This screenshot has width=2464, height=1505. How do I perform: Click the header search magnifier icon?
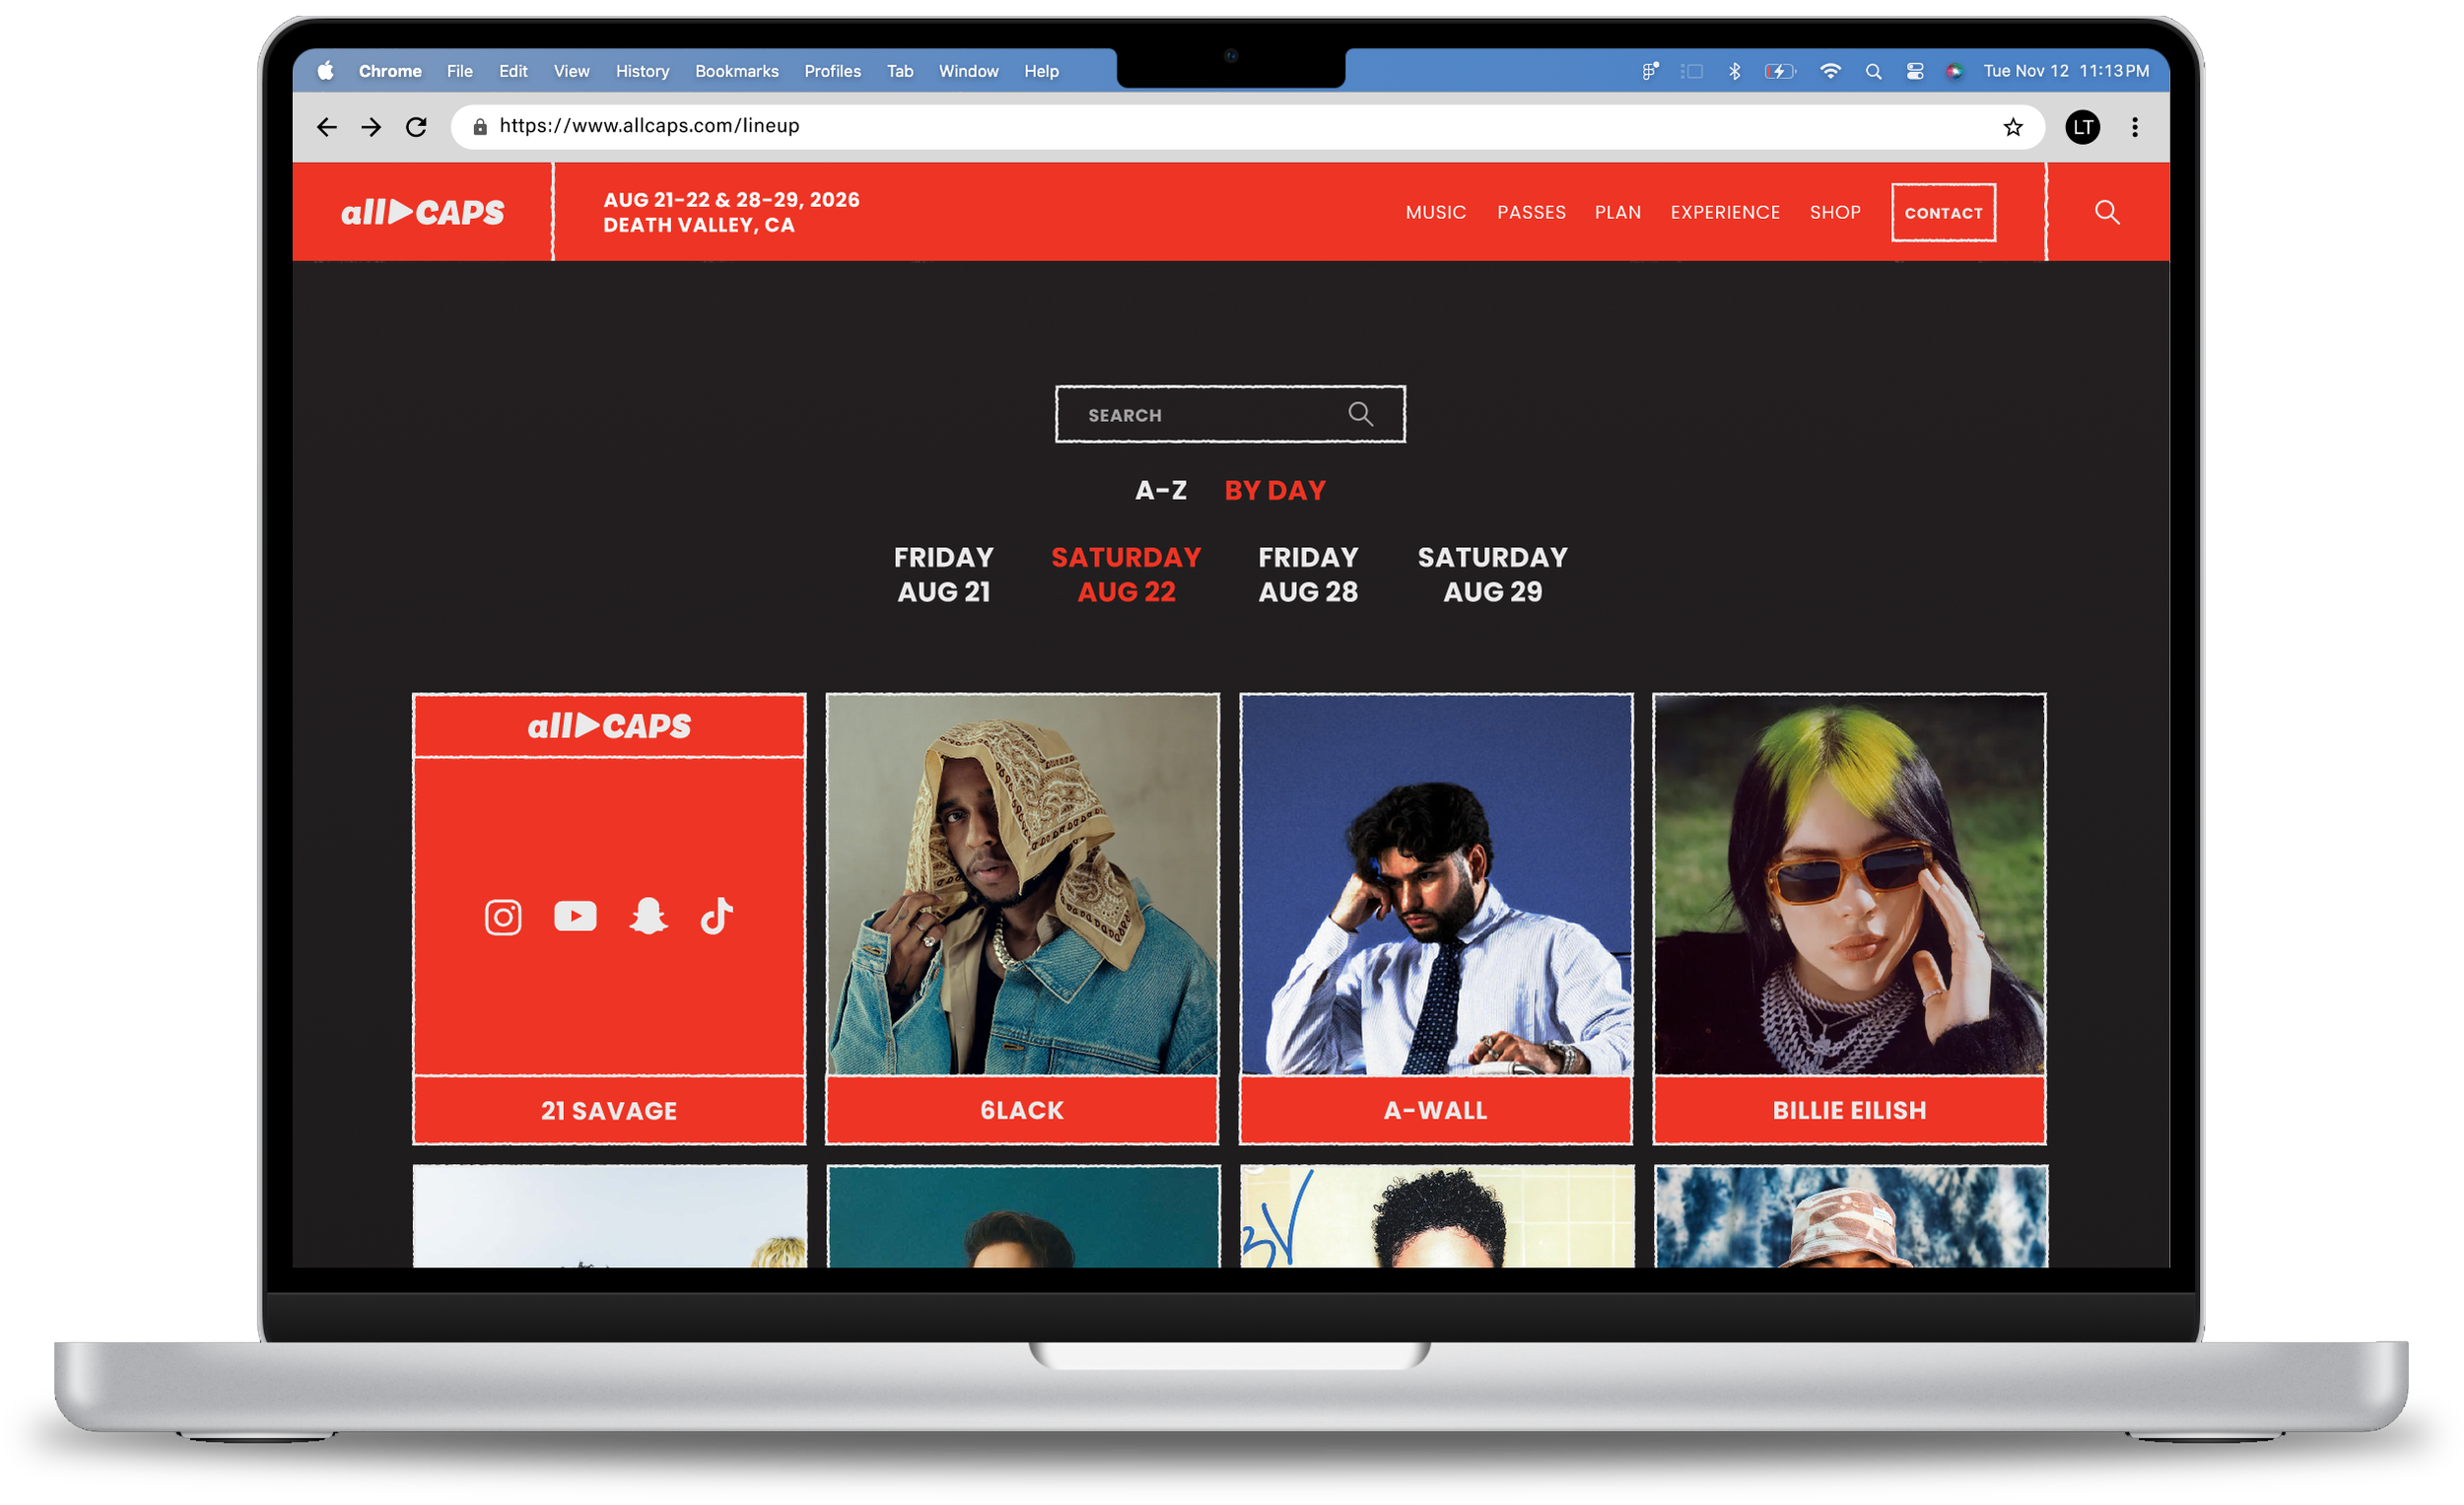tap(2106, 212)
